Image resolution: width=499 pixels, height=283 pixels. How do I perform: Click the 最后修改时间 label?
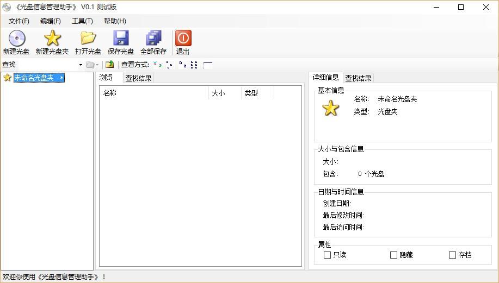click(x=344, y=215)
